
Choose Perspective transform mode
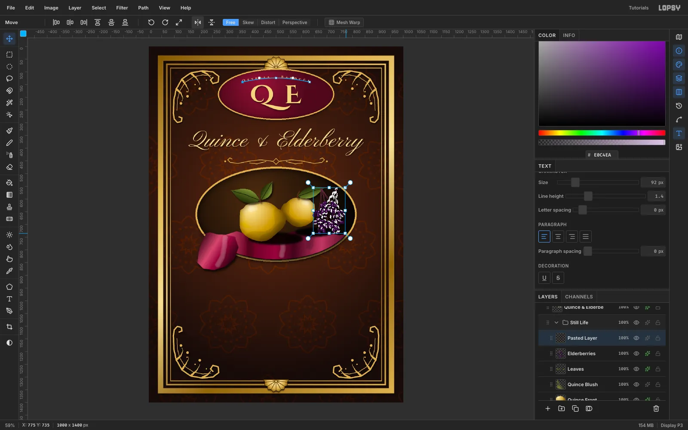point(295,22)
